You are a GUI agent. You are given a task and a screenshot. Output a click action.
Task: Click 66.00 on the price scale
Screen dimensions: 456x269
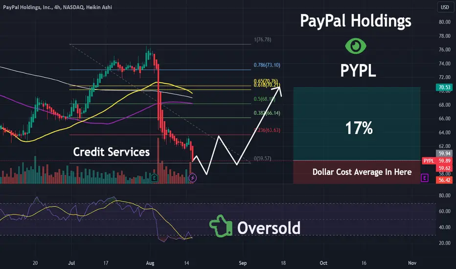pyautogui.click(x=445, y=119)
